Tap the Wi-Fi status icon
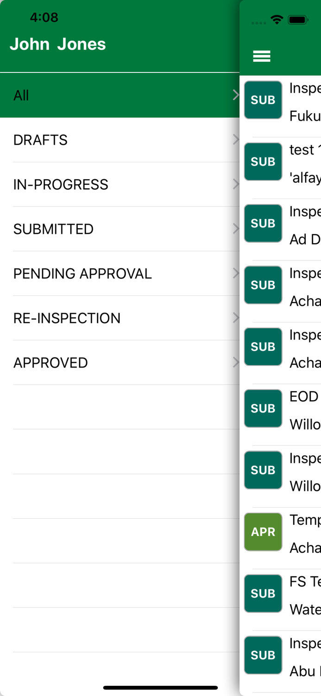 coord(277,19)
